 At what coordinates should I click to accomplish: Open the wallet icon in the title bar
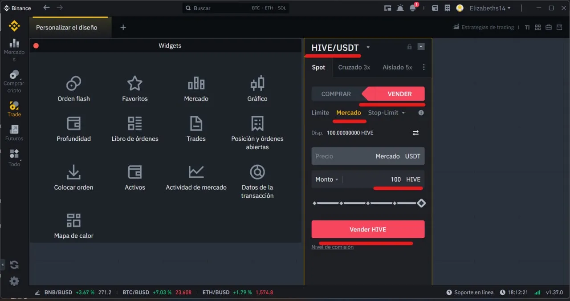pyautogui.click(x=435, y=8)
